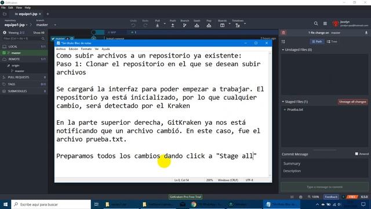Click the Undo toolbar icon in GitKraken
The image size is (371, 209).
(133, 26)
